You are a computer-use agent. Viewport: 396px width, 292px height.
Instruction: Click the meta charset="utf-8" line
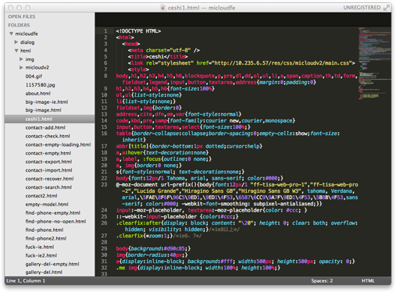[x=164, y=50]
